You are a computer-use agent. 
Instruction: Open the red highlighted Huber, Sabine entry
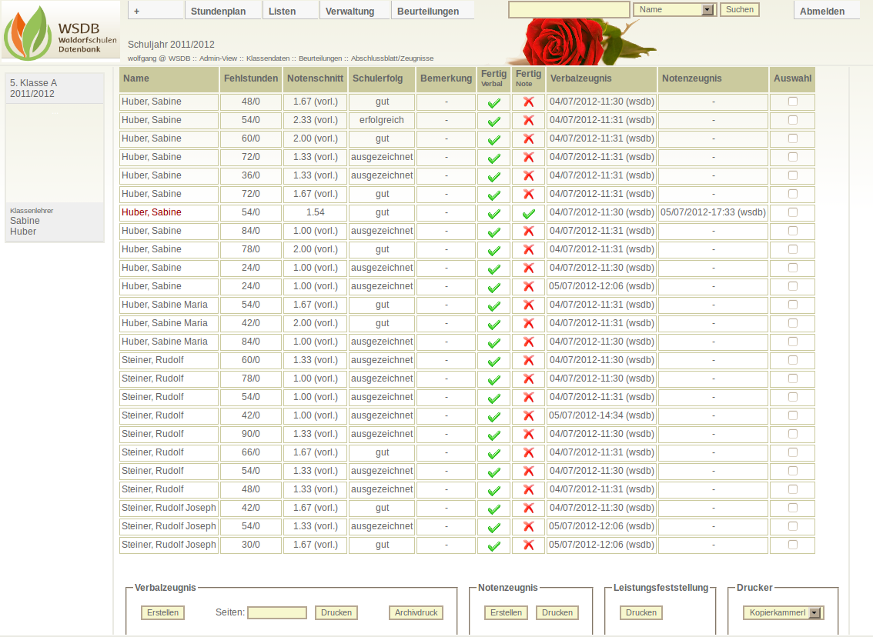pyautogui.click(x=152, y=212)
